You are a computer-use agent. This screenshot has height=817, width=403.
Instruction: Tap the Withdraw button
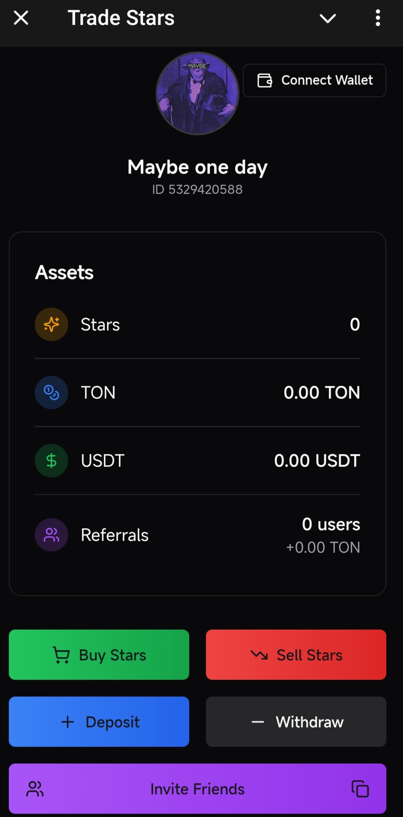point(296,721)
